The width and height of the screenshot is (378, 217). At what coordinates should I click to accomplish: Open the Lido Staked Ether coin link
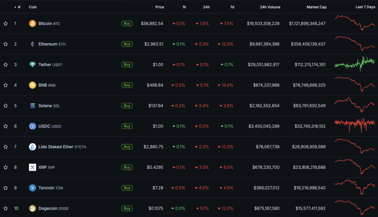(56, 147)
